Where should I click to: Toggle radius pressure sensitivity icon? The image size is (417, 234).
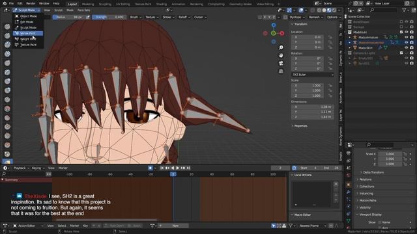coord(88,17)
